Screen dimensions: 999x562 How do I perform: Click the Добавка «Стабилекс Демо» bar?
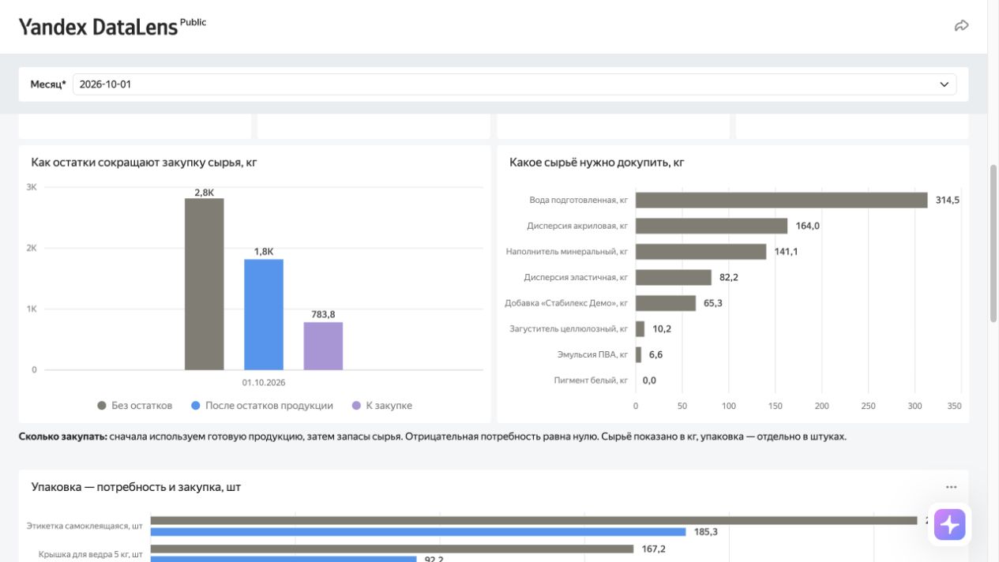(x=666, y=303)
